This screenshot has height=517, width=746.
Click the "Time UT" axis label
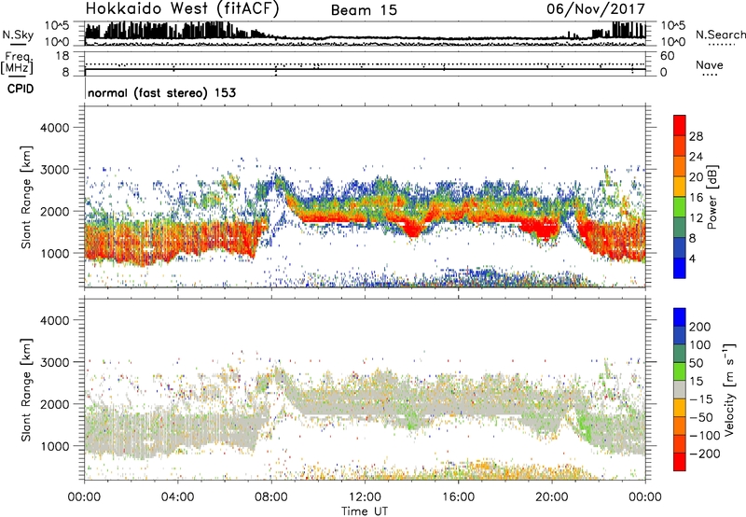pos(365,511)
